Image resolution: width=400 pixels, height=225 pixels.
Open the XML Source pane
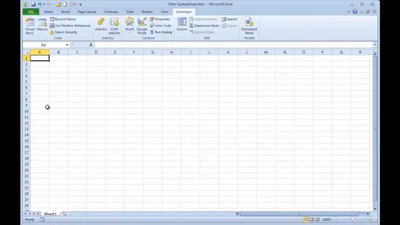pos(182,24)
